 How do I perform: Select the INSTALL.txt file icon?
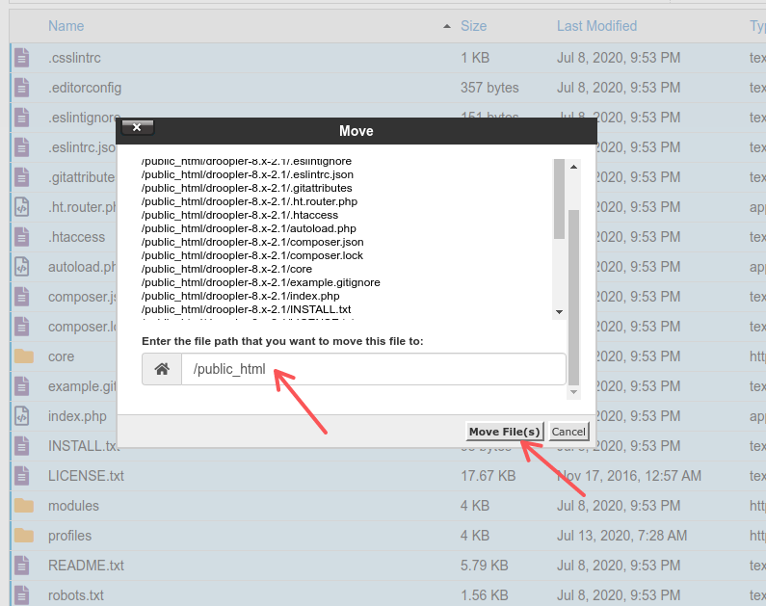click(21, 445)
